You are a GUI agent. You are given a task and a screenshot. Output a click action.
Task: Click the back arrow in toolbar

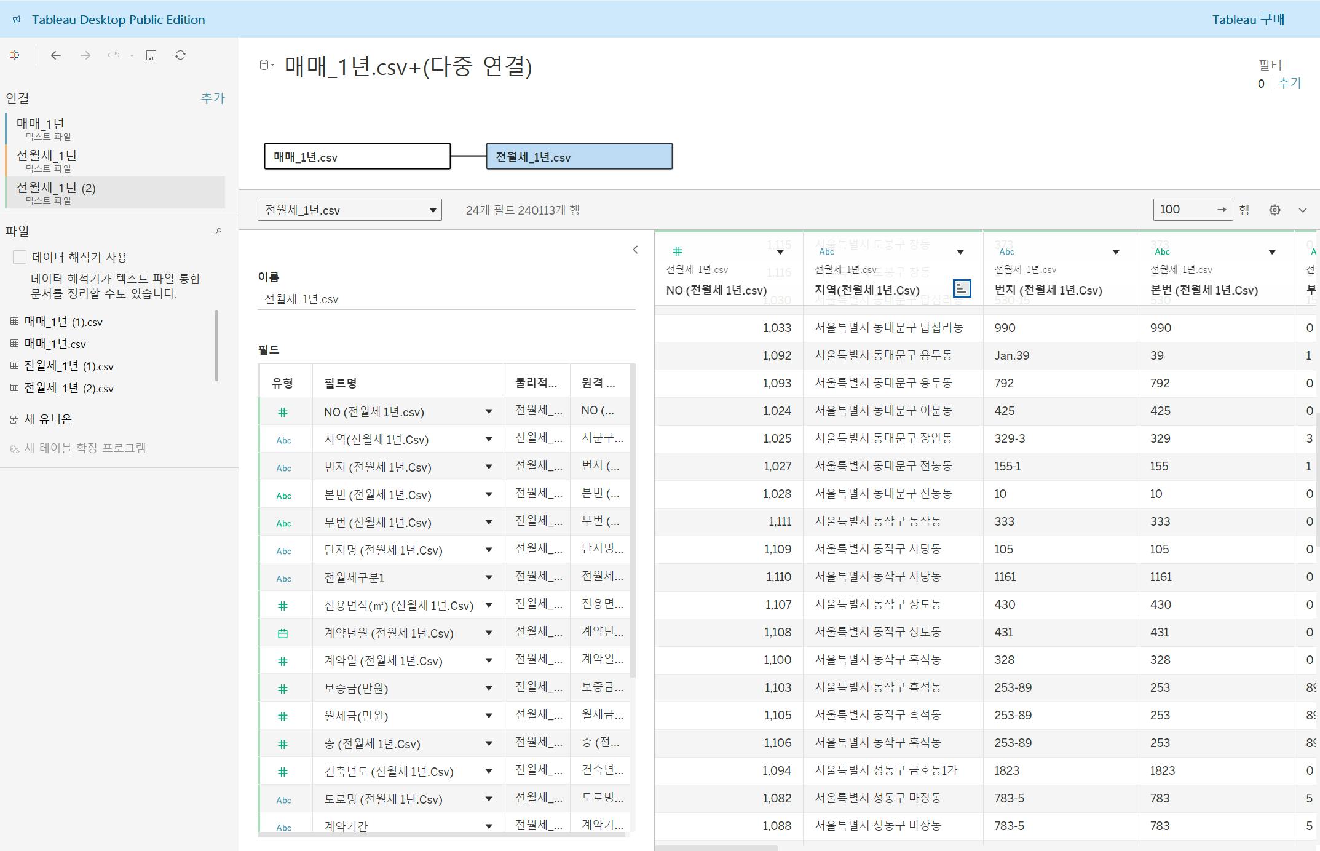[x=56, y=55]
